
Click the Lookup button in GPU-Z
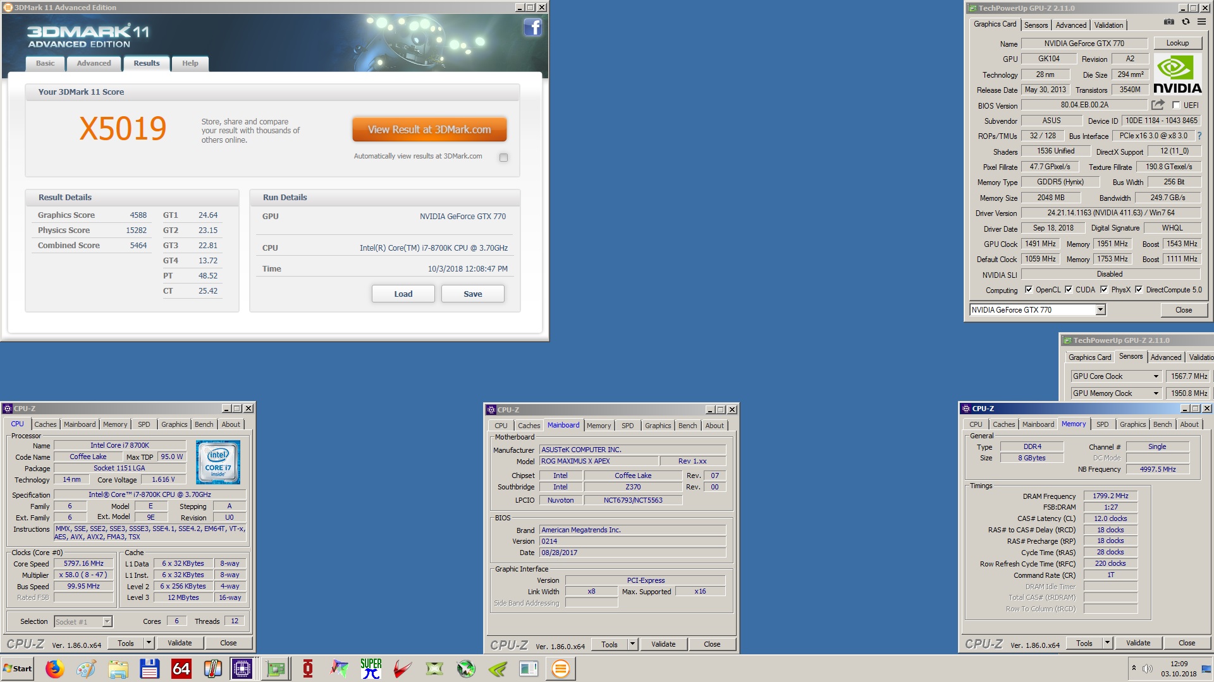click(1177, 43)
